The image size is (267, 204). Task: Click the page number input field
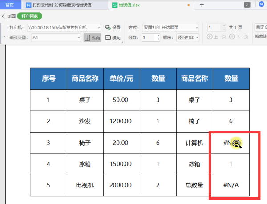coord(214,28)
